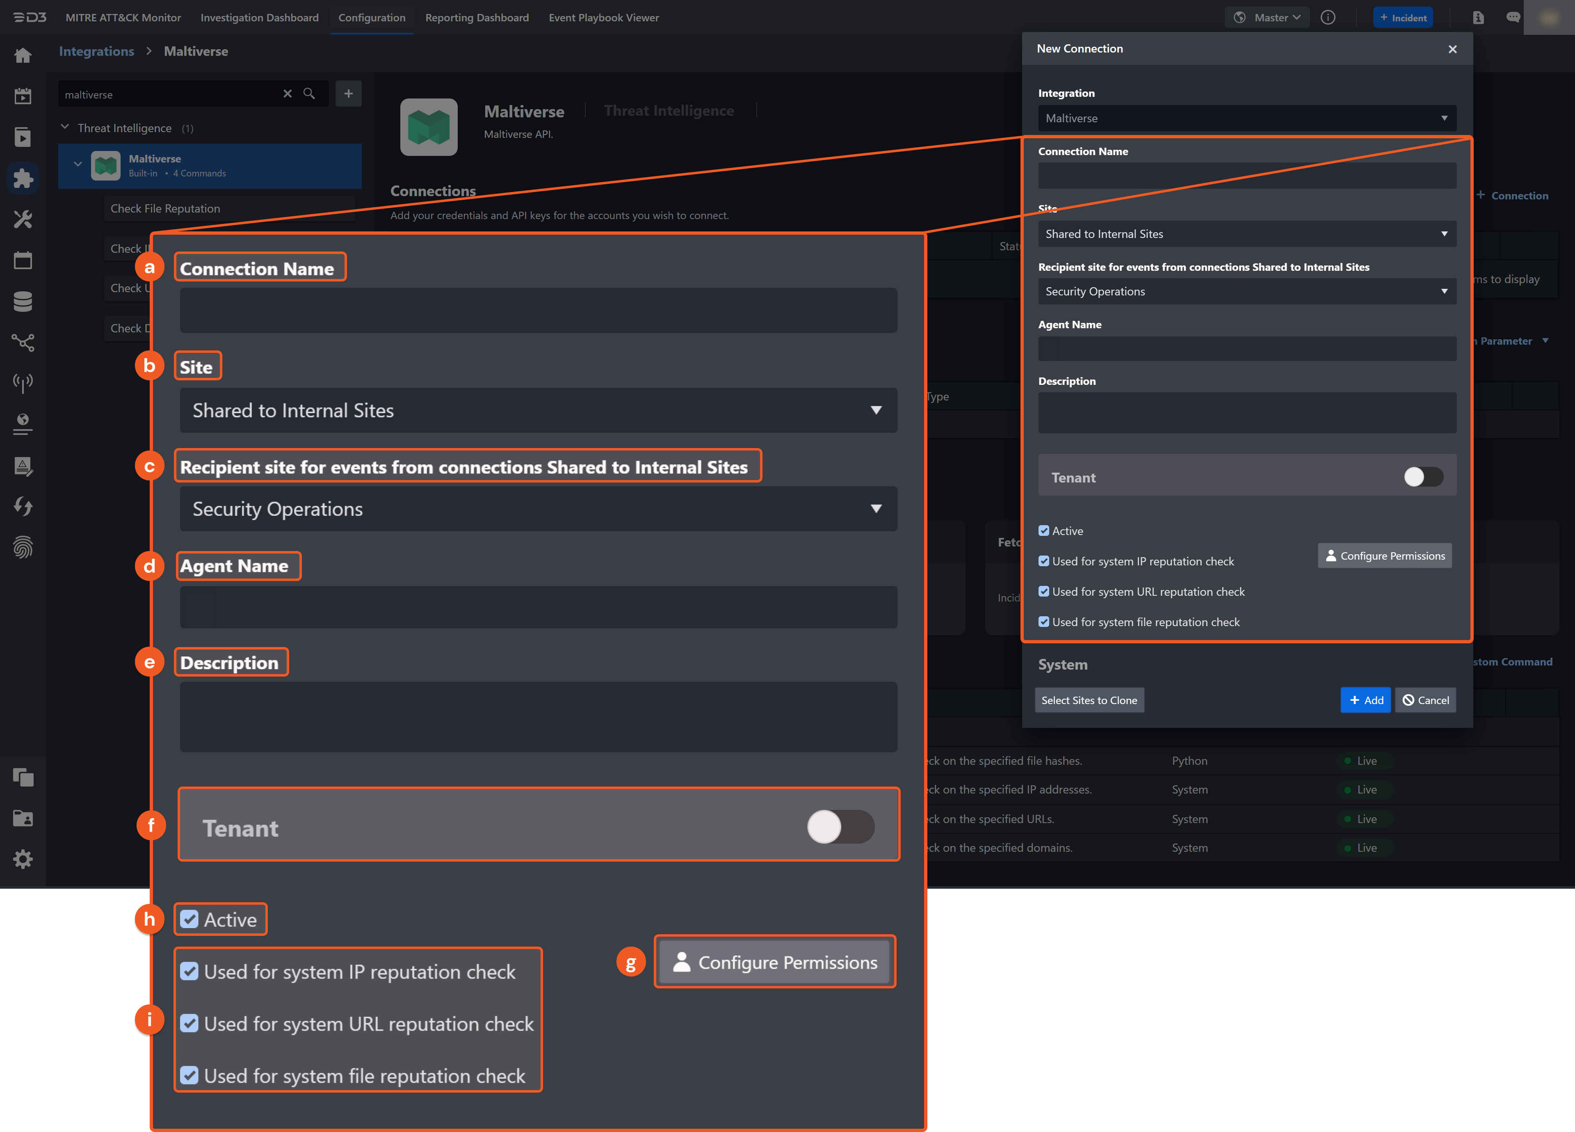Select the Integrations puzzle-piece icon
1575x1132 pixels.
click(23, 178)
